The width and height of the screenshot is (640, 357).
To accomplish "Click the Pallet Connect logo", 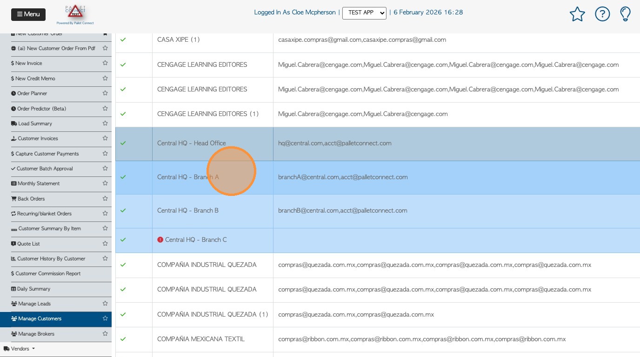I will pyautogui.click(x=75, y=14).
